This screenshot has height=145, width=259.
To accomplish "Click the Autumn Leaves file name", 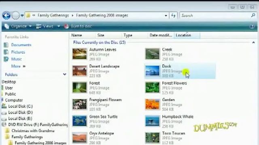I will coord(103,50).
